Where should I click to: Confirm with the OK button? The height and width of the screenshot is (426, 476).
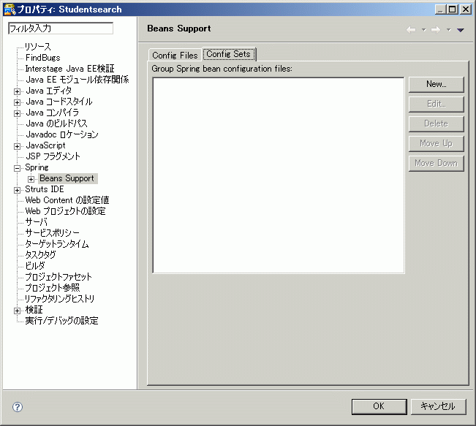[379, 406]
